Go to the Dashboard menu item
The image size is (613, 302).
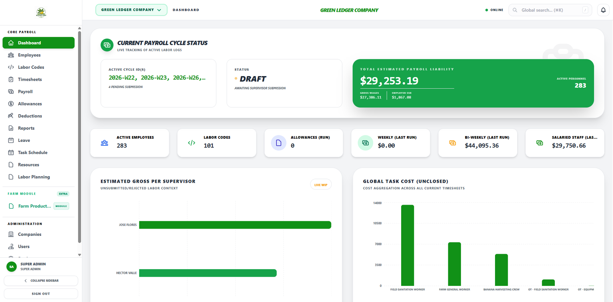click(x=38, y=43)
